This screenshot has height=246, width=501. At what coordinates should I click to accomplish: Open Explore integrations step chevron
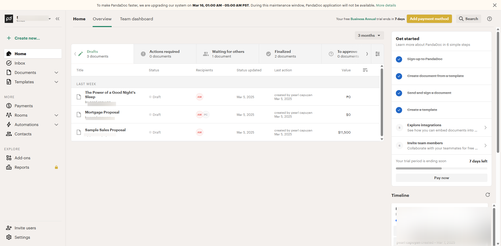click(x=485, y=128)
